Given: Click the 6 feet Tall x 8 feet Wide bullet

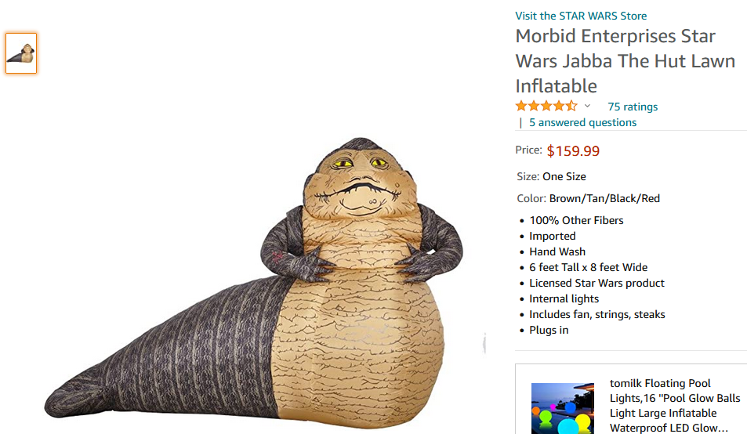Looking at the screenshot, I should [589, 267].
